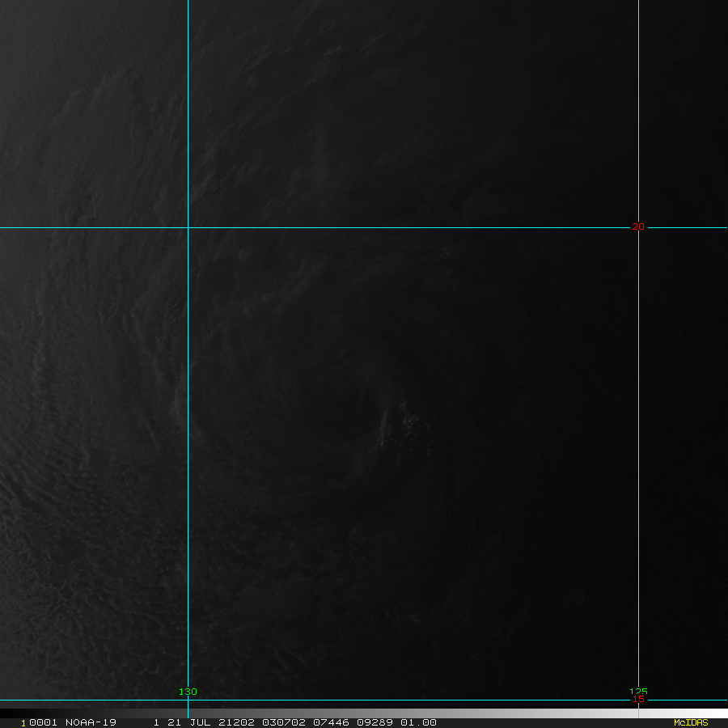This screenshot has width=728, height=728.
Task: Click the green 125 longitude label
Action: point(638,692)
